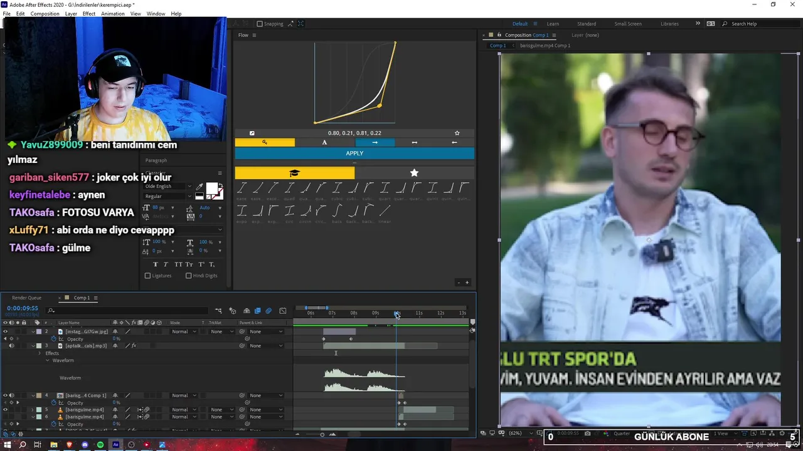The width and height of the screenshot is (803, 451).
Task: Click the Flow curve link icon
Action: click(252, 133)
